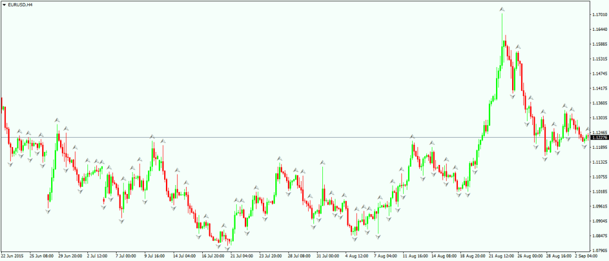This screenshot has height=261, width=609.
Task: Click the 22 Jun 2015 date label
Action: (12, 256)
